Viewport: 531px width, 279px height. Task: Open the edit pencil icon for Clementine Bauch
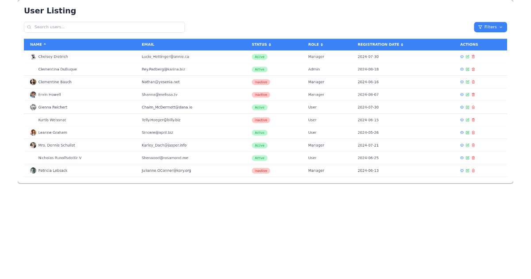[x=467, y=81]
